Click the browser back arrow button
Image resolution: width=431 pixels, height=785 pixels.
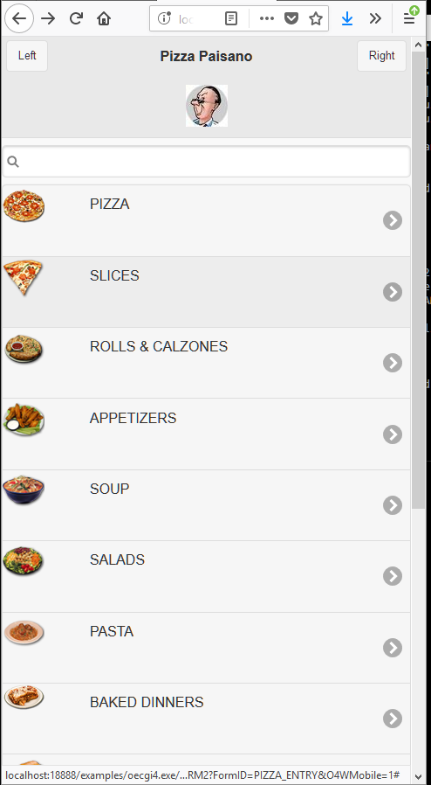pyautogui.click(x=19, y=18)
